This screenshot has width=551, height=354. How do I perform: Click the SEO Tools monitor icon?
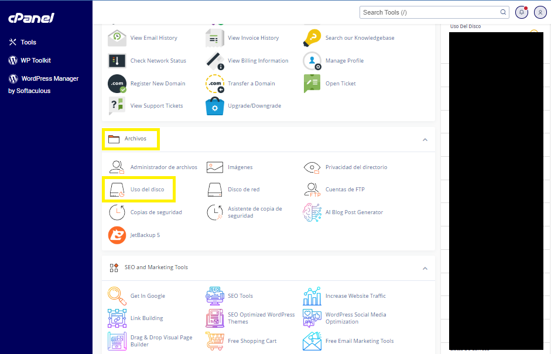click(215, 296)
